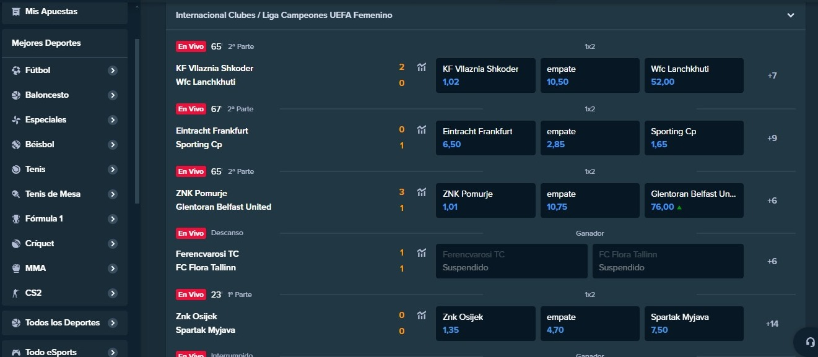
Task: Show +14 more markets for Znk Osijek
Action: pyautogui.click(x=772, y=324)
